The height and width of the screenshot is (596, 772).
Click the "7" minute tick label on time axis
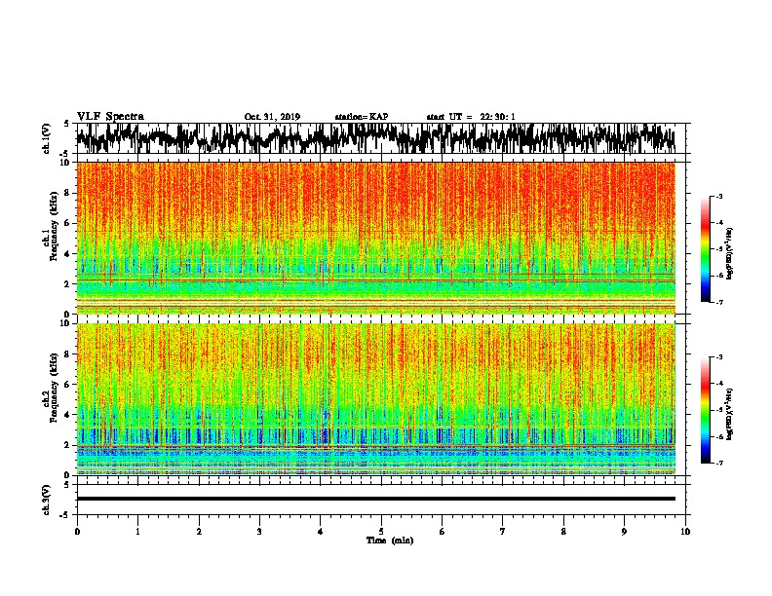pos(503,532)
